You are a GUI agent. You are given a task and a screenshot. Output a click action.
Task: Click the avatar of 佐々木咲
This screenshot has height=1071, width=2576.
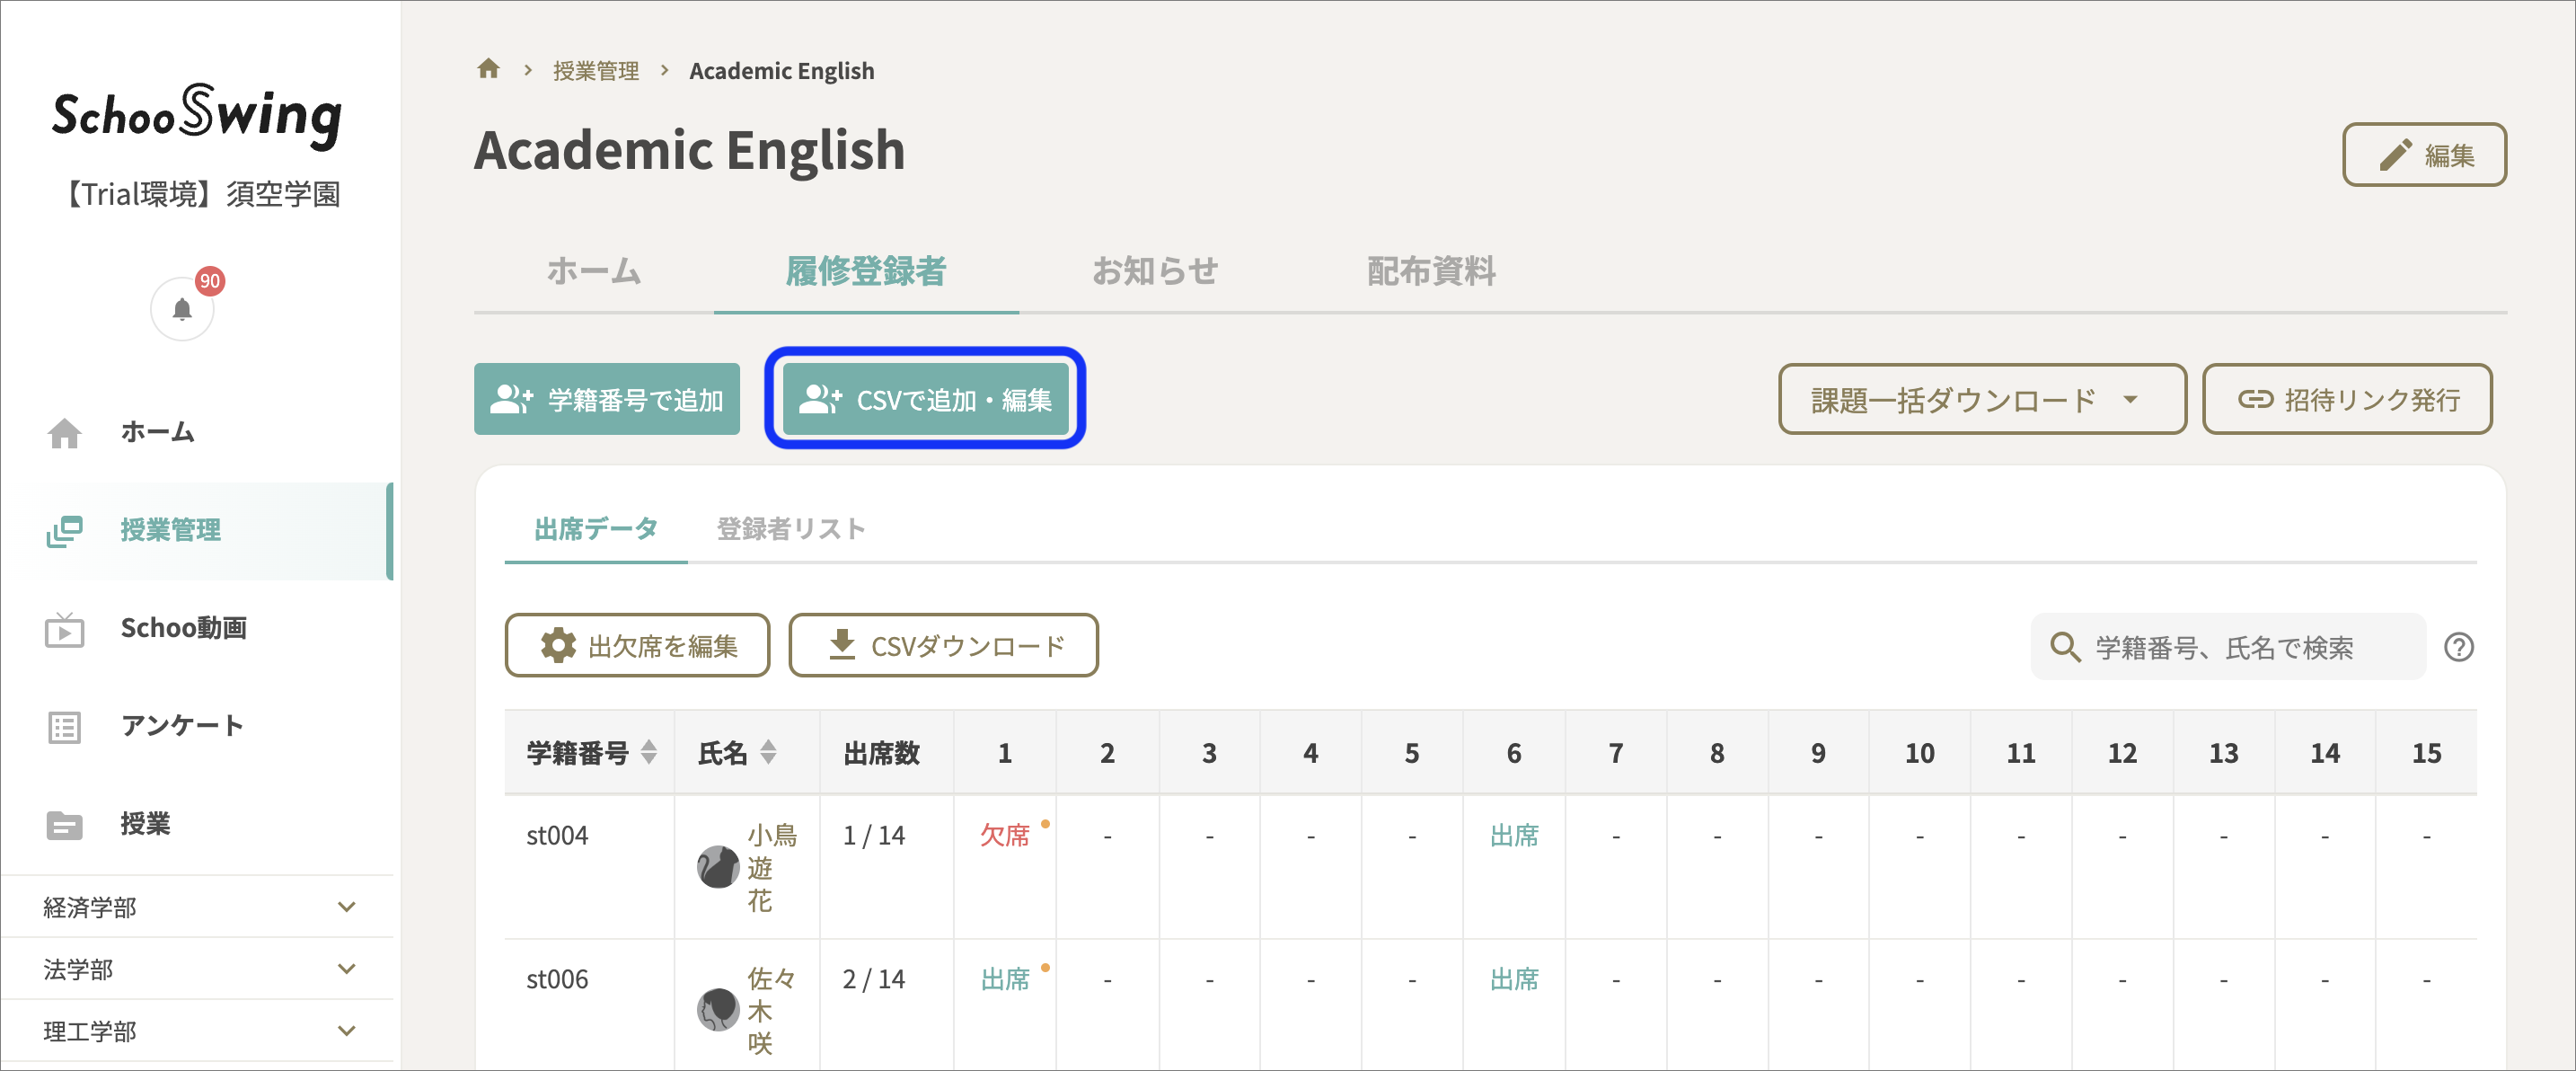tap(717, 1010)
